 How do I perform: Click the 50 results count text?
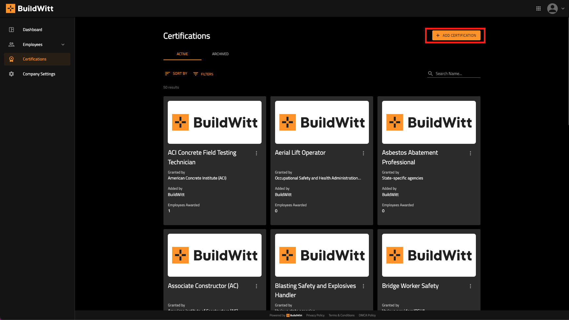(171, 87)
